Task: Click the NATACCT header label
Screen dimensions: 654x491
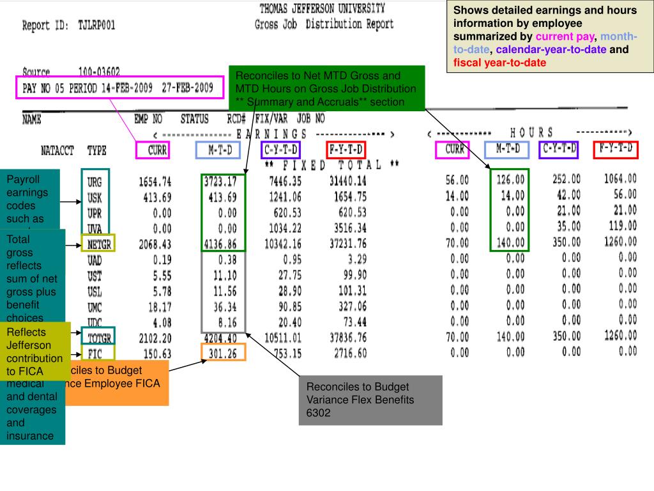Action: [x=57, y=150]
